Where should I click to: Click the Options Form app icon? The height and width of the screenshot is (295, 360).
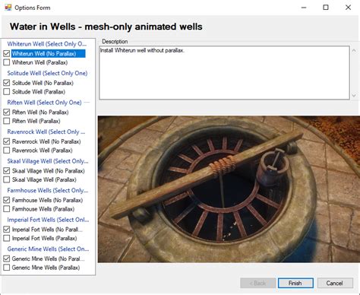click(8, 8)
